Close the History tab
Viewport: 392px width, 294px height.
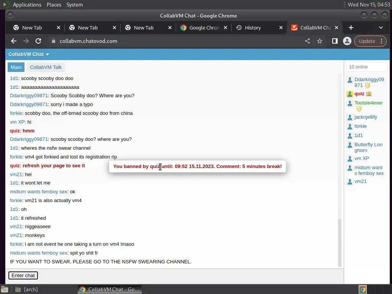(x=281, y=28)
